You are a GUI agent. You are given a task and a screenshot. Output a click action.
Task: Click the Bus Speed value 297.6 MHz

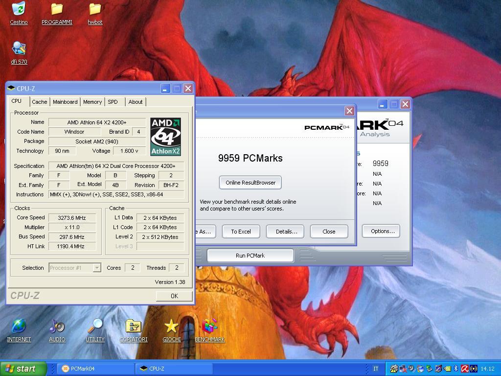coord(72,237)
